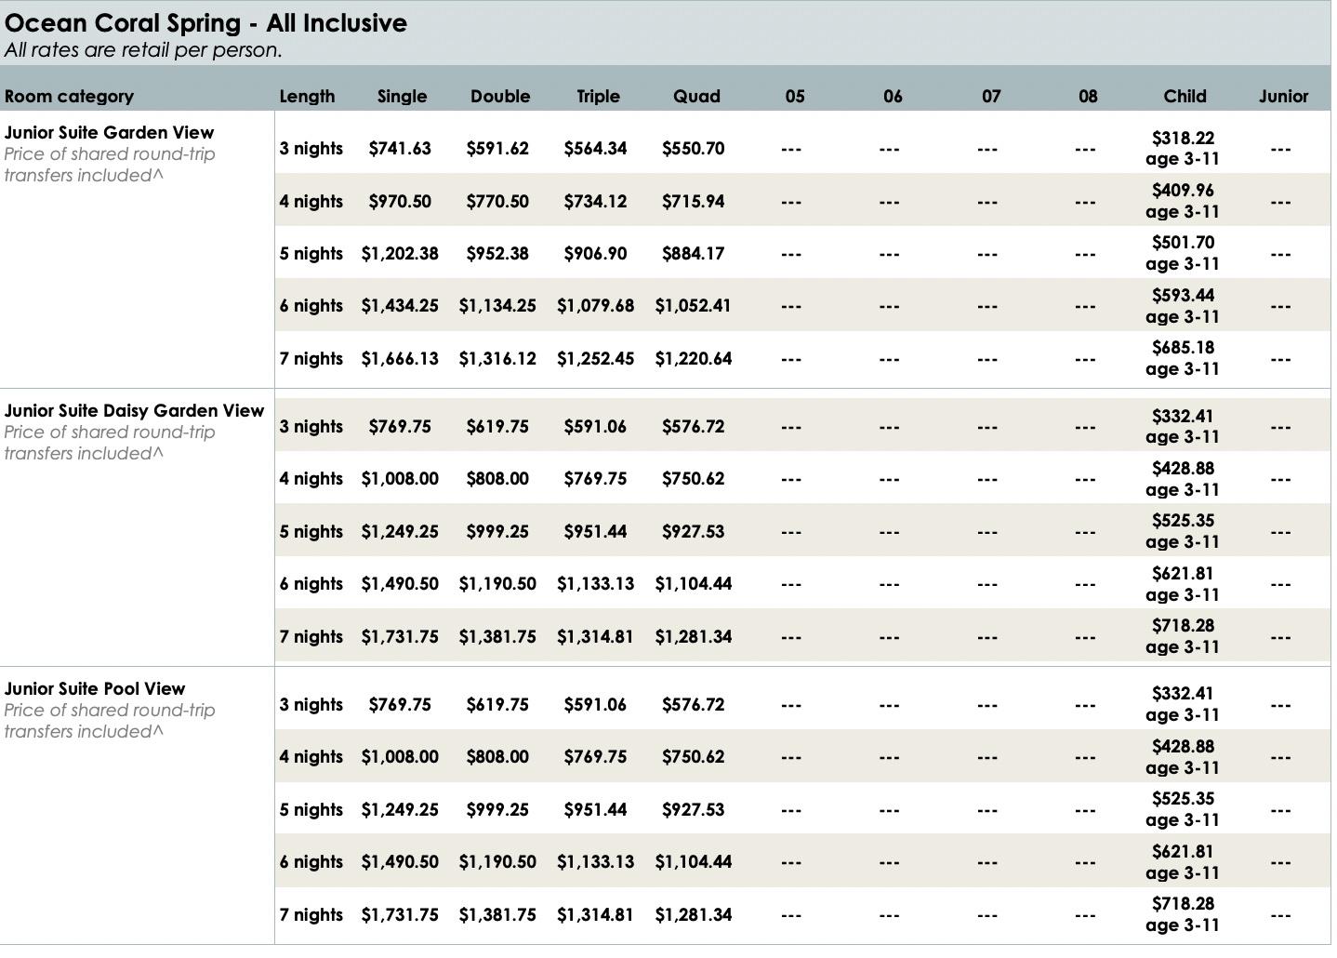Image resolution: width=1337 pixels, height=958 pixels.
Task: Click the Child rate $685.18
Action: tap(1183, 348)
